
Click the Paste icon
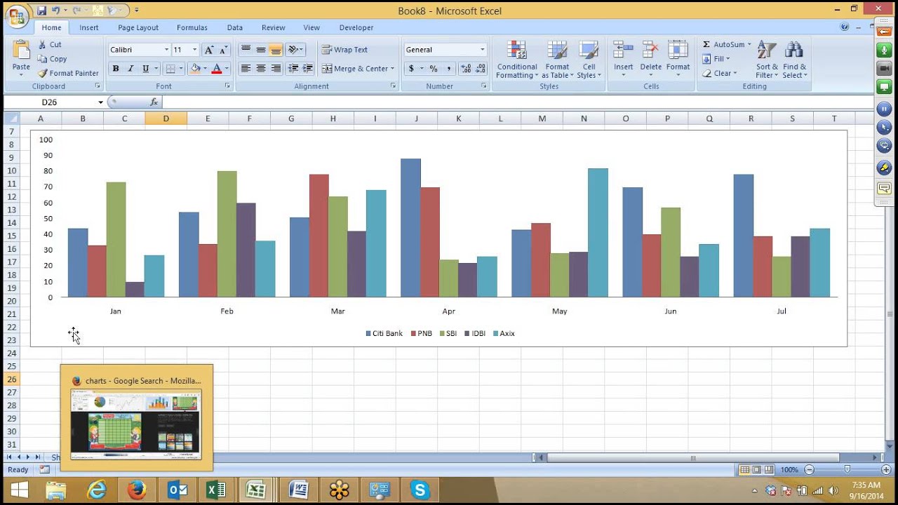21,51
